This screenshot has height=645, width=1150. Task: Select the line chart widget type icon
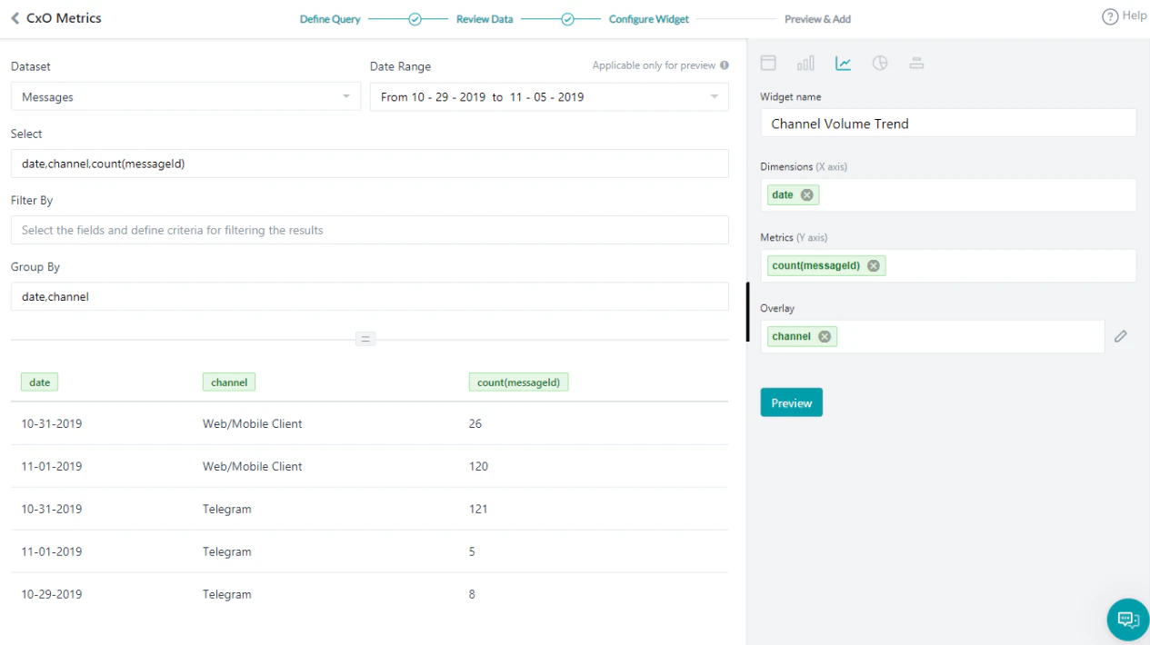pyautogui.click(x=843, y=63)
